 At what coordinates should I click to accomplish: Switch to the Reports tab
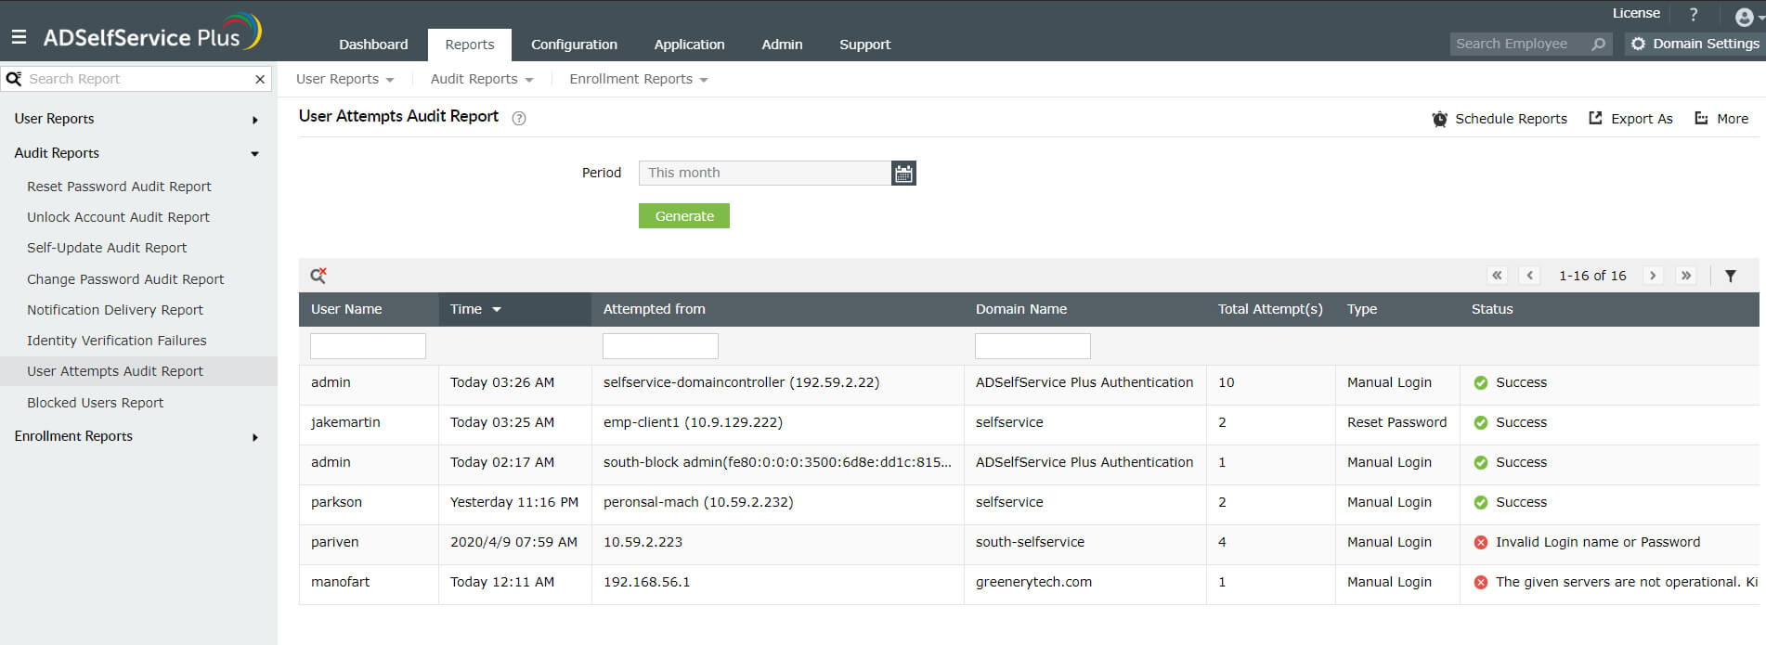(470, 45)
